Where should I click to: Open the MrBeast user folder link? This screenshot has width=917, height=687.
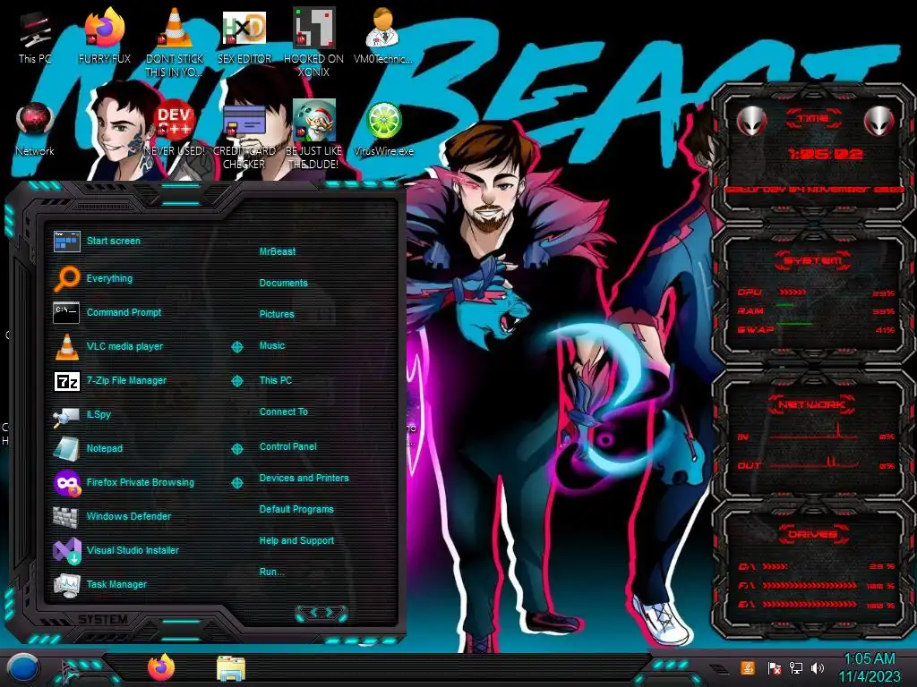pos(278,251)
